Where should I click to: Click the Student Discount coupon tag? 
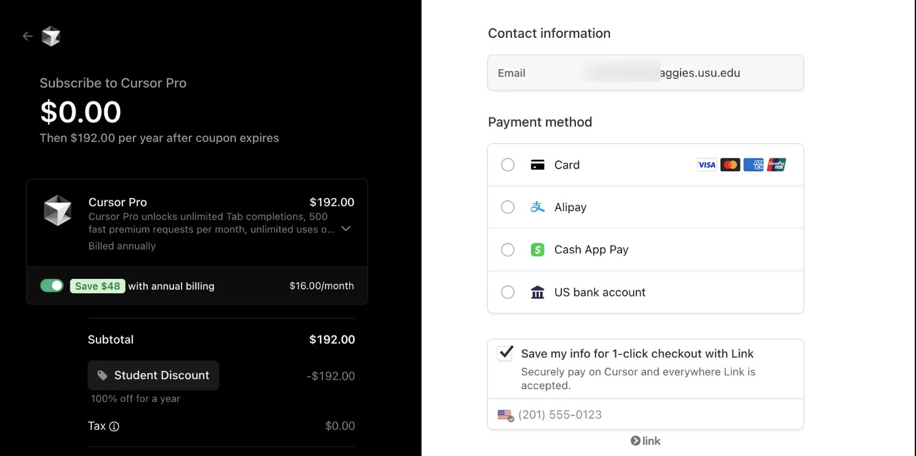click(x=154, y=375)
